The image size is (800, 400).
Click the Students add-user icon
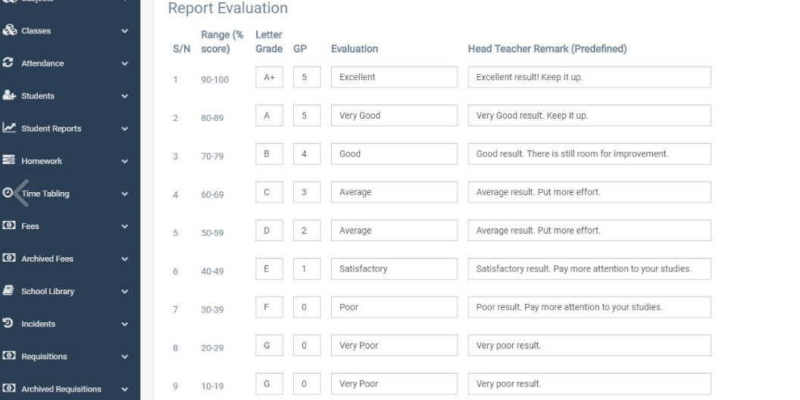pyautogui.click(x=8, y=96)
